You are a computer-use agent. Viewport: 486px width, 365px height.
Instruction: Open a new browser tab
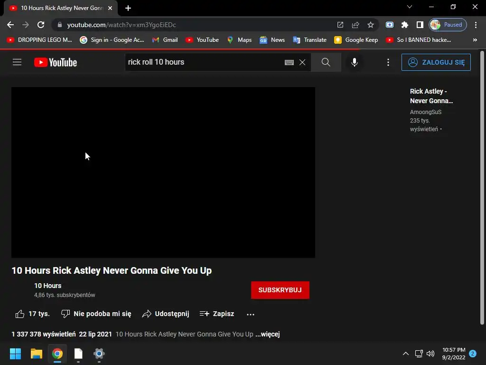[x=128, y=8]
